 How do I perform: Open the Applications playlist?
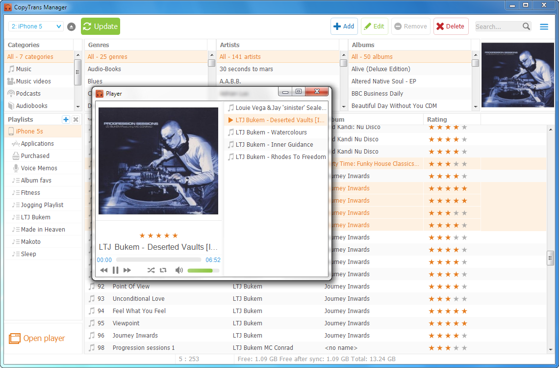pos(44,144)
